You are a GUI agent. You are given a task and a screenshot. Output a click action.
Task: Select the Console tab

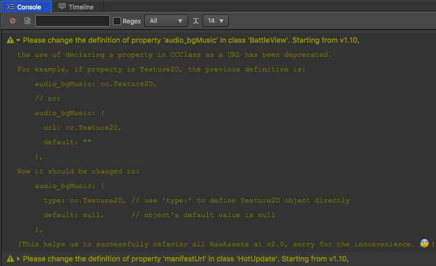click(29, 7)
